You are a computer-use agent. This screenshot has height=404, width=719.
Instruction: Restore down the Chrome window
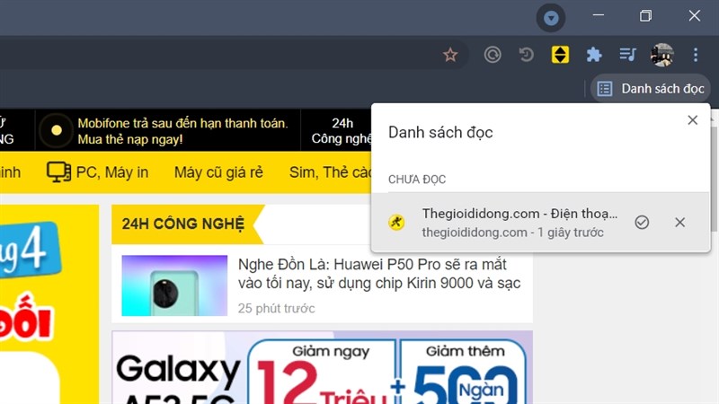pos(645,15)
